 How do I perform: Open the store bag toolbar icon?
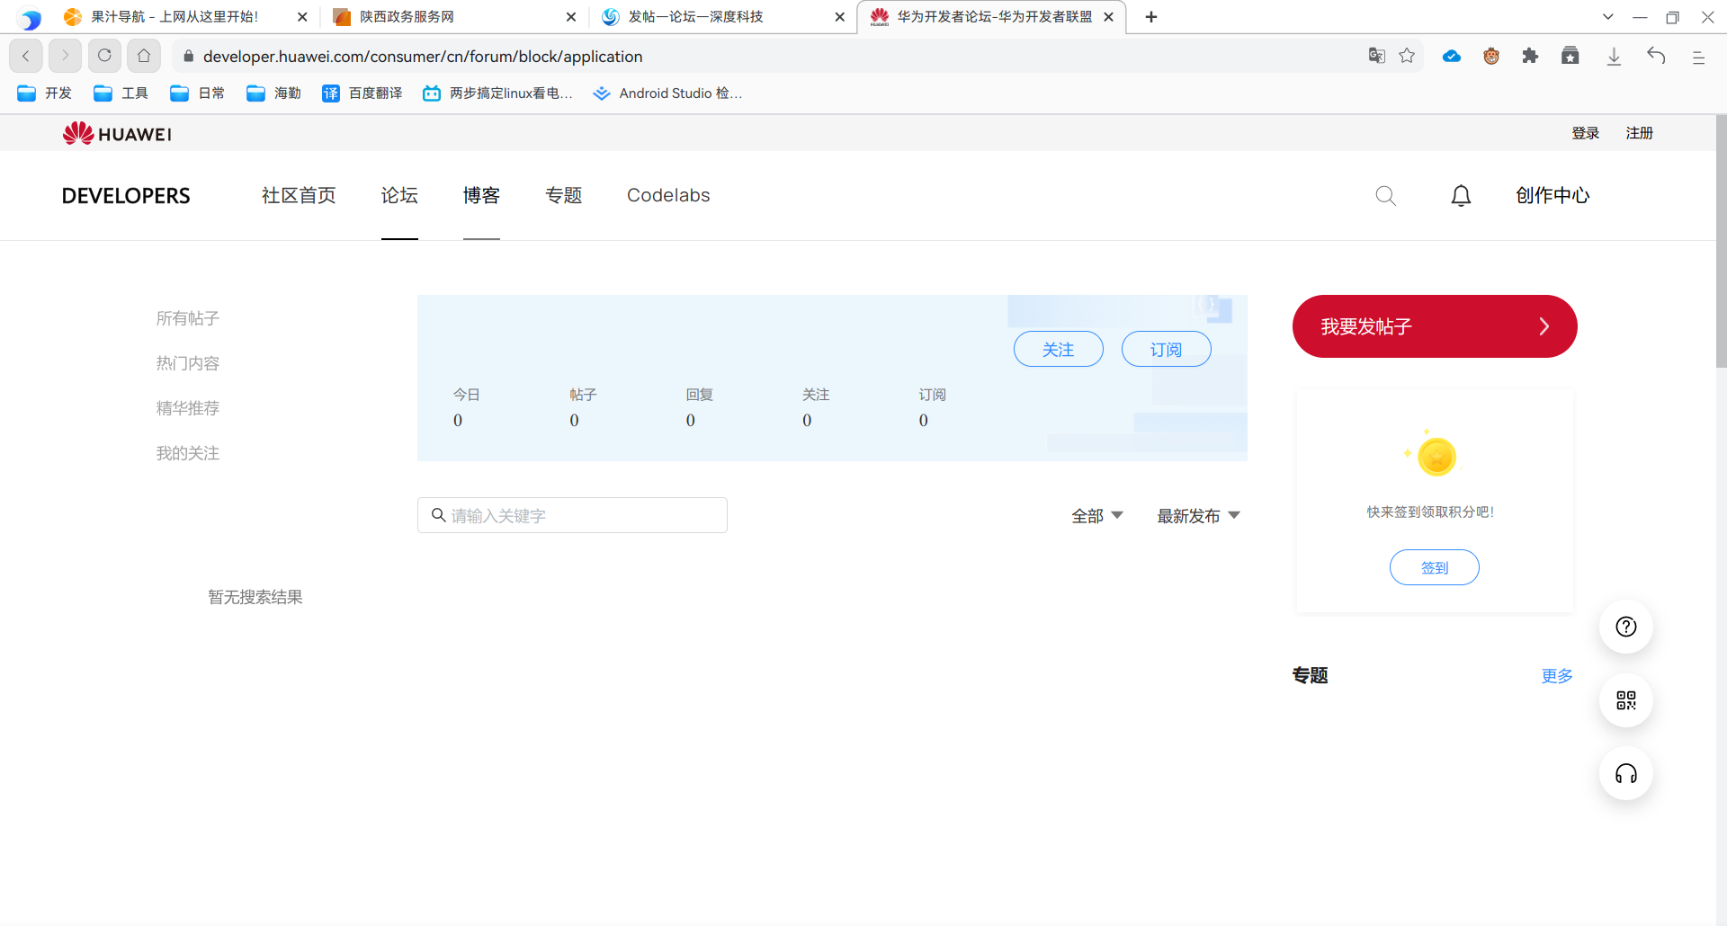point(1570,56)
